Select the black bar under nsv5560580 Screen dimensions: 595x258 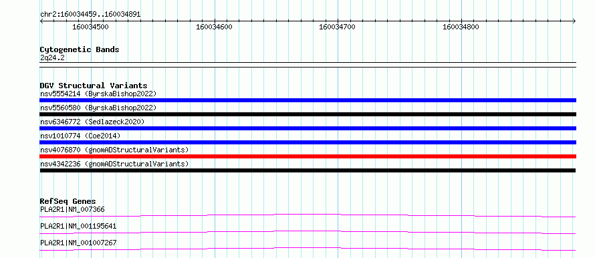(308, 114)
